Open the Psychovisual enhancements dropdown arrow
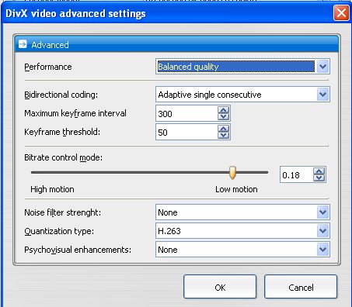This screenshot has width=352, height=307. [322, 250]
